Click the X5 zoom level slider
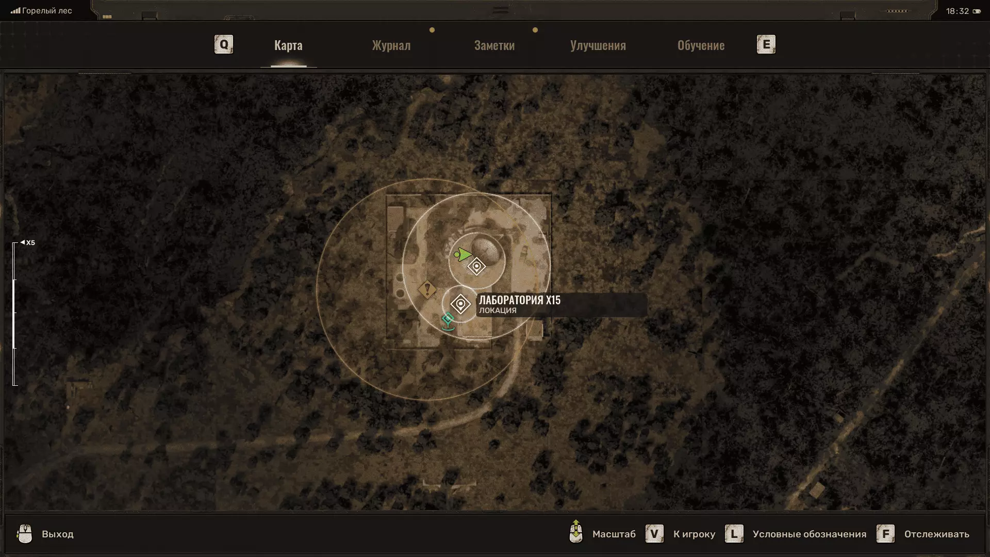 tap(14, 313)
